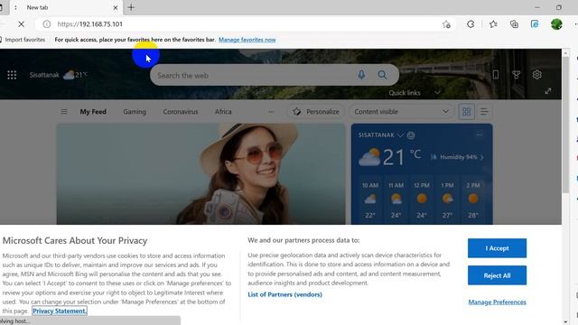Viewport: 578px width, 325px height.
Task: Open Manage Preferences link
Action: coord(497,302)
